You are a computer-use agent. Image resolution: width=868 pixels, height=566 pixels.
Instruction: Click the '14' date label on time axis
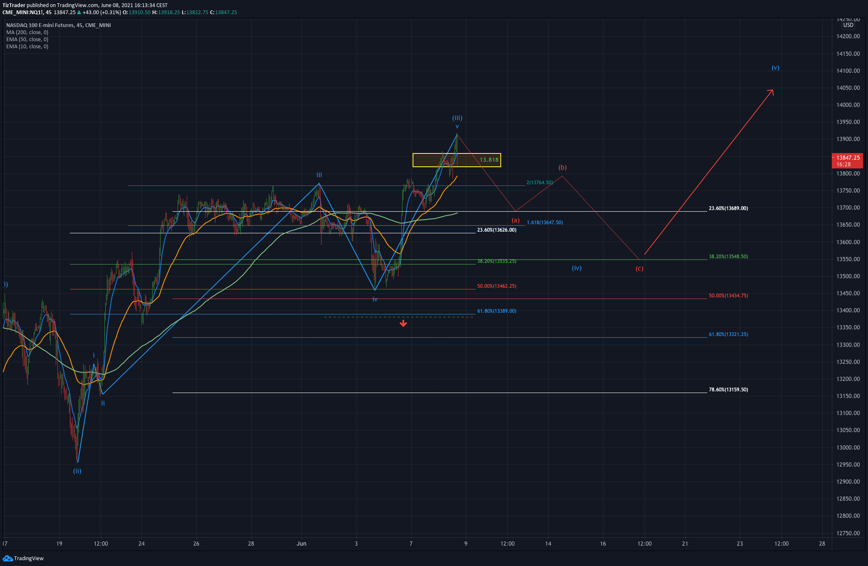tap(548, 544)
